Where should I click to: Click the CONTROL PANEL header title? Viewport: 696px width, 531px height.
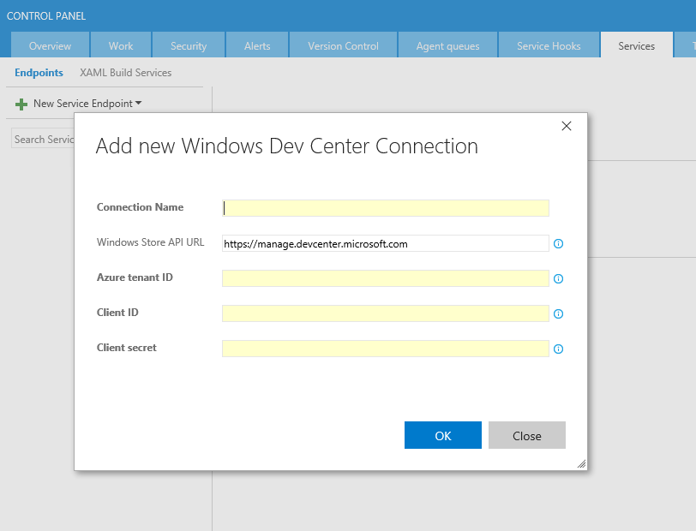tap(46, 16)
